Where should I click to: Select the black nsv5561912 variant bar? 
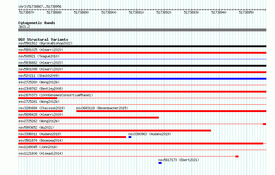coord(142,46)
